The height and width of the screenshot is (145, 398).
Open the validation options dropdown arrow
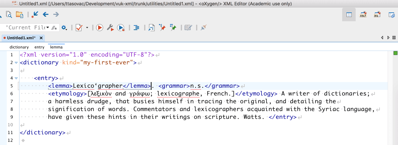pos(87,27)
